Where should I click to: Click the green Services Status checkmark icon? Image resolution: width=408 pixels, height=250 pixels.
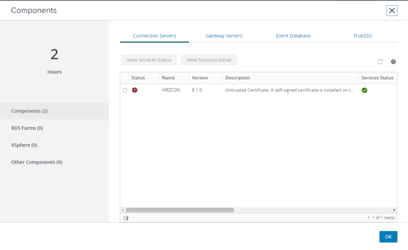[365, 90]
